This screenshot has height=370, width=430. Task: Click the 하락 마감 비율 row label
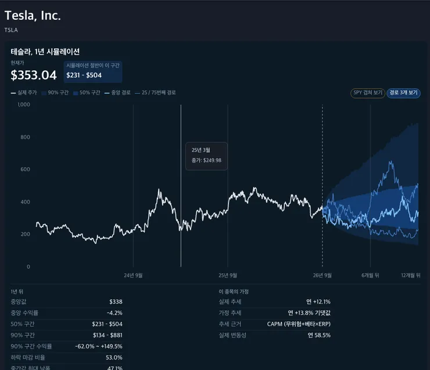pos(28,358)
